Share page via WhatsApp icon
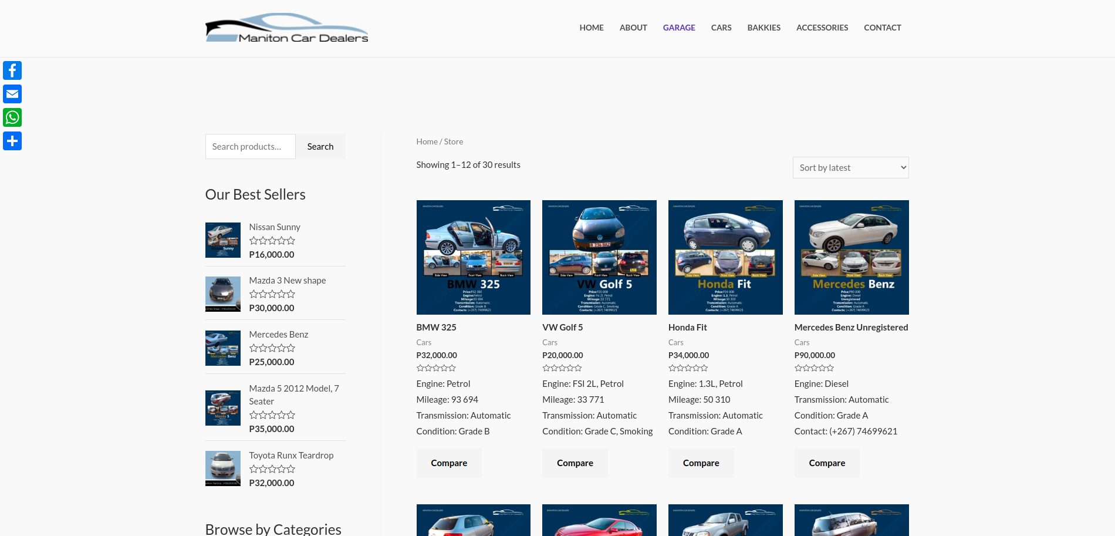 [x=12, y=117]
